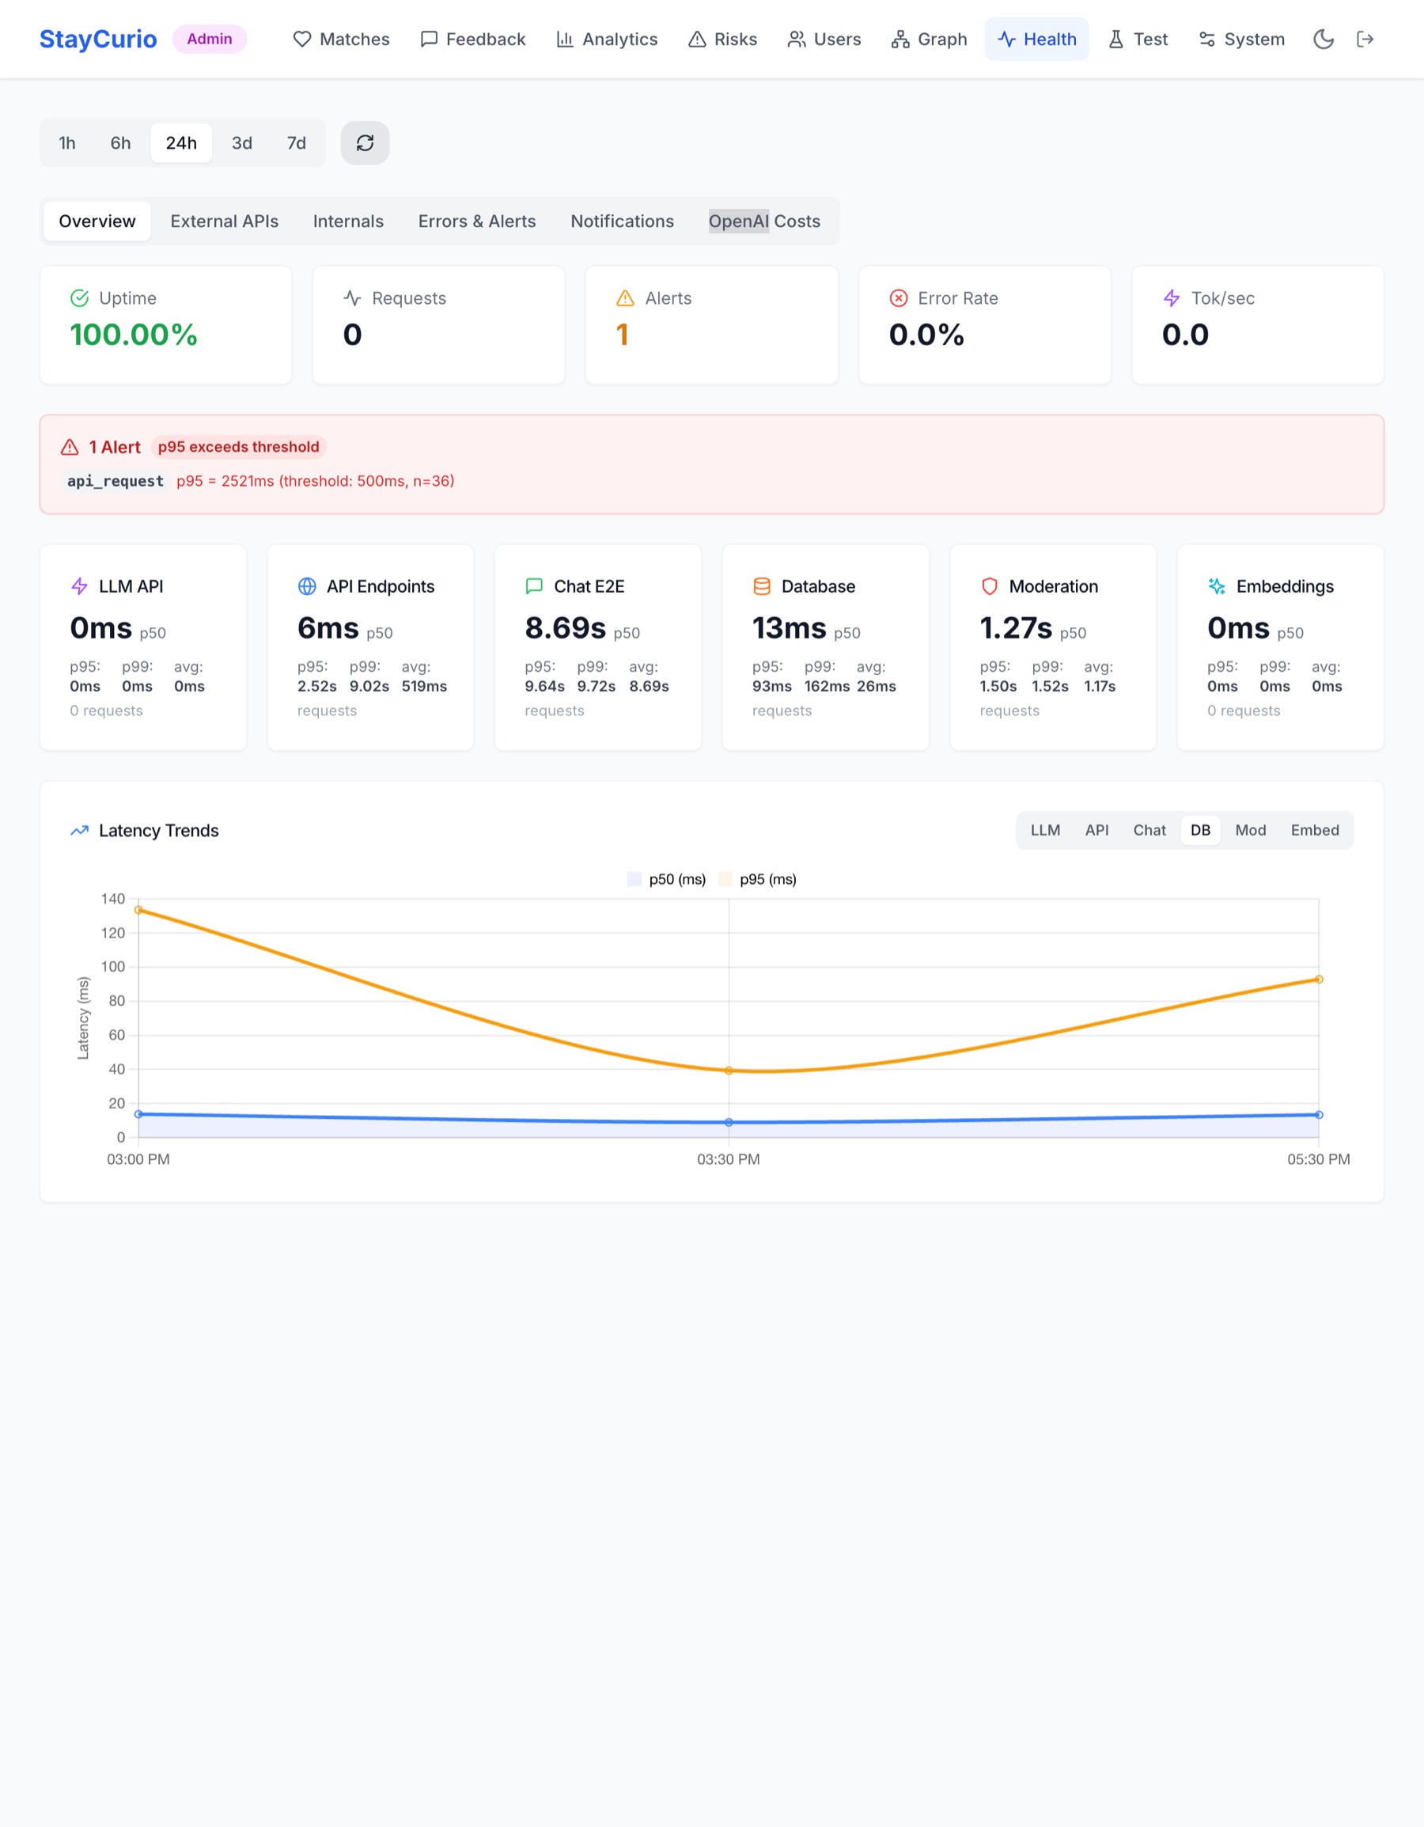Click the 6ms API Endpoints value
The image size is (1424, 1827).
click(x=328, y=628)
